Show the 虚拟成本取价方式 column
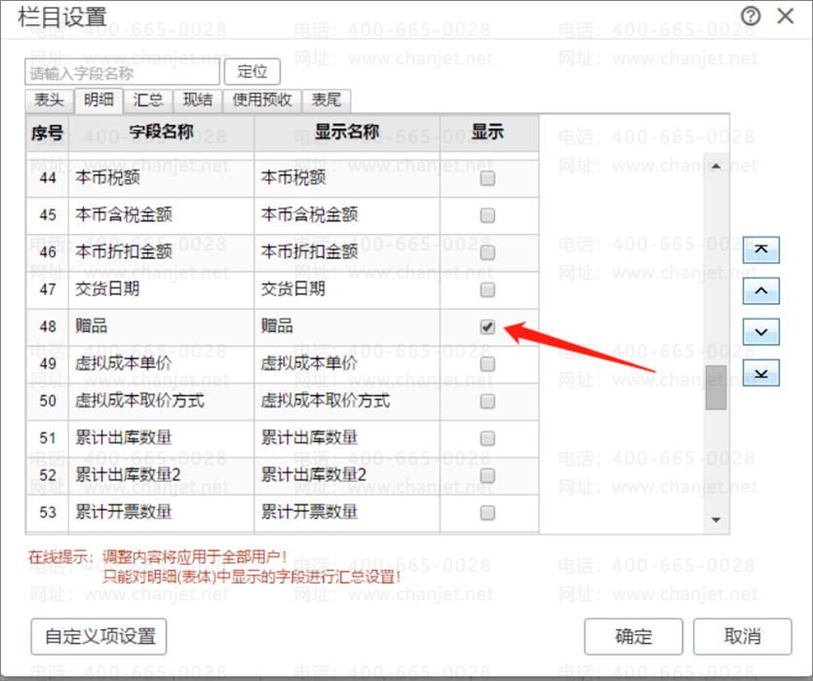The height and width of the screenshot is (681, 813). [x=487, y=401]
